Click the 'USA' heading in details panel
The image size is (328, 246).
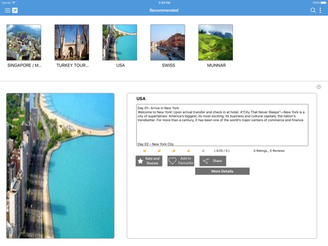coord(141,99)
